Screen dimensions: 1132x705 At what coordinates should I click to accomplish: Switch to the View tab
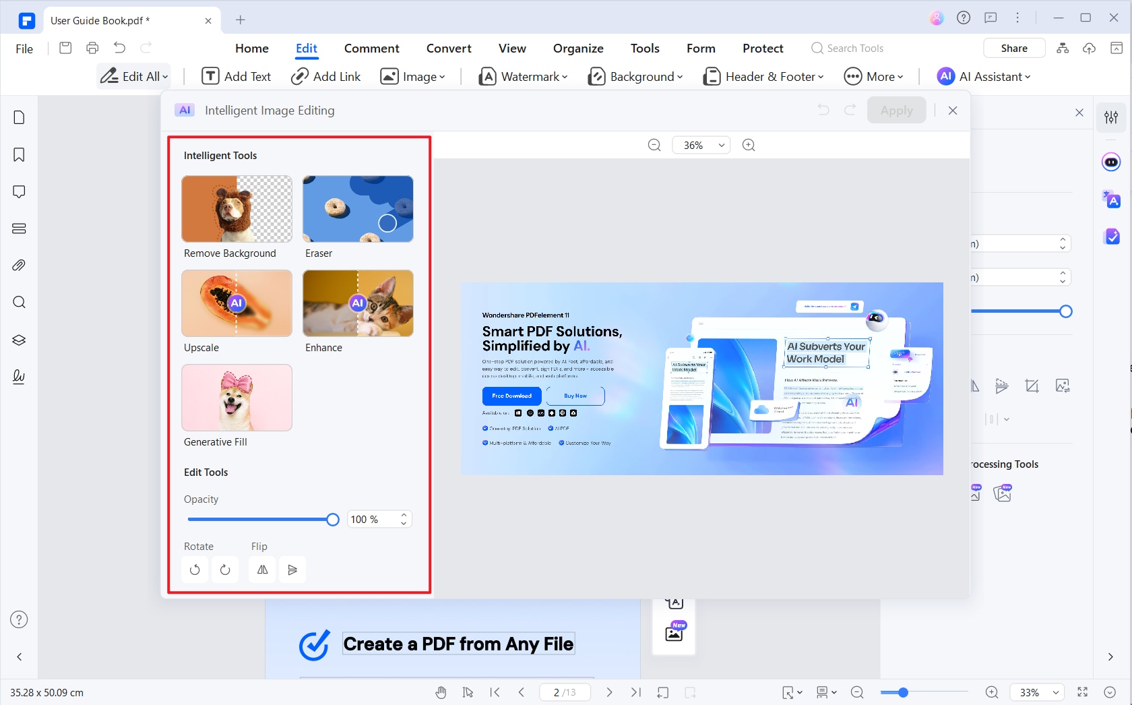coord(512,49)
